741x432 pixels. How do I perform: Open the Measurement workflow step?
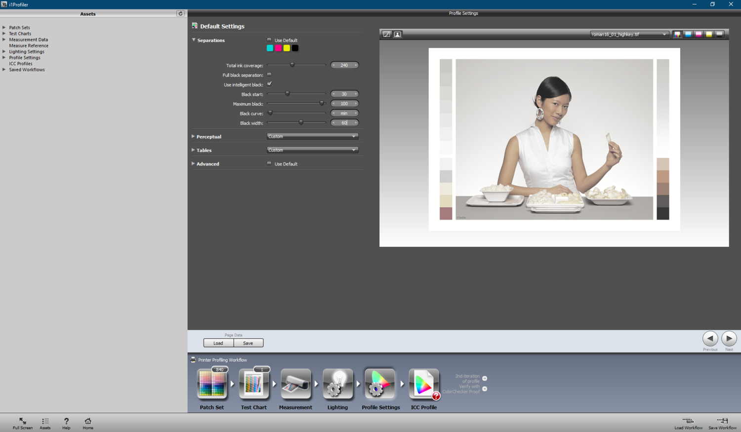(x=295, y=384)
